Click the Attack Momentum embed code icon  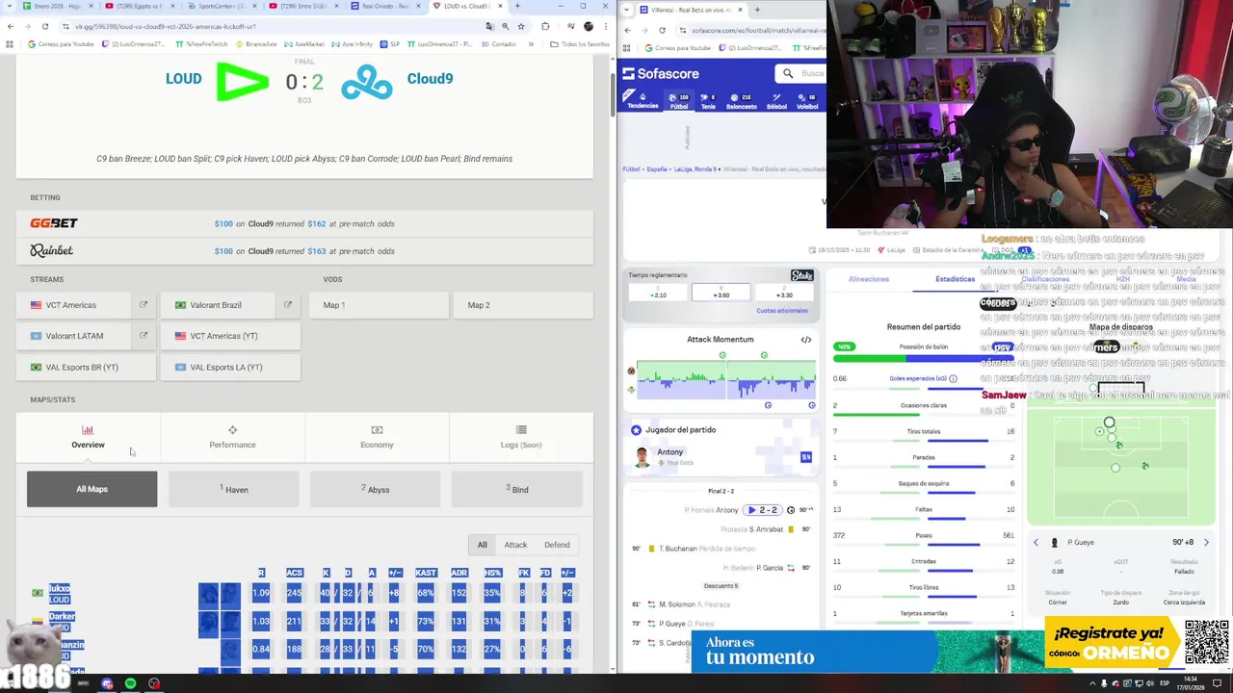pyautogui.click(x=806, y=340)
